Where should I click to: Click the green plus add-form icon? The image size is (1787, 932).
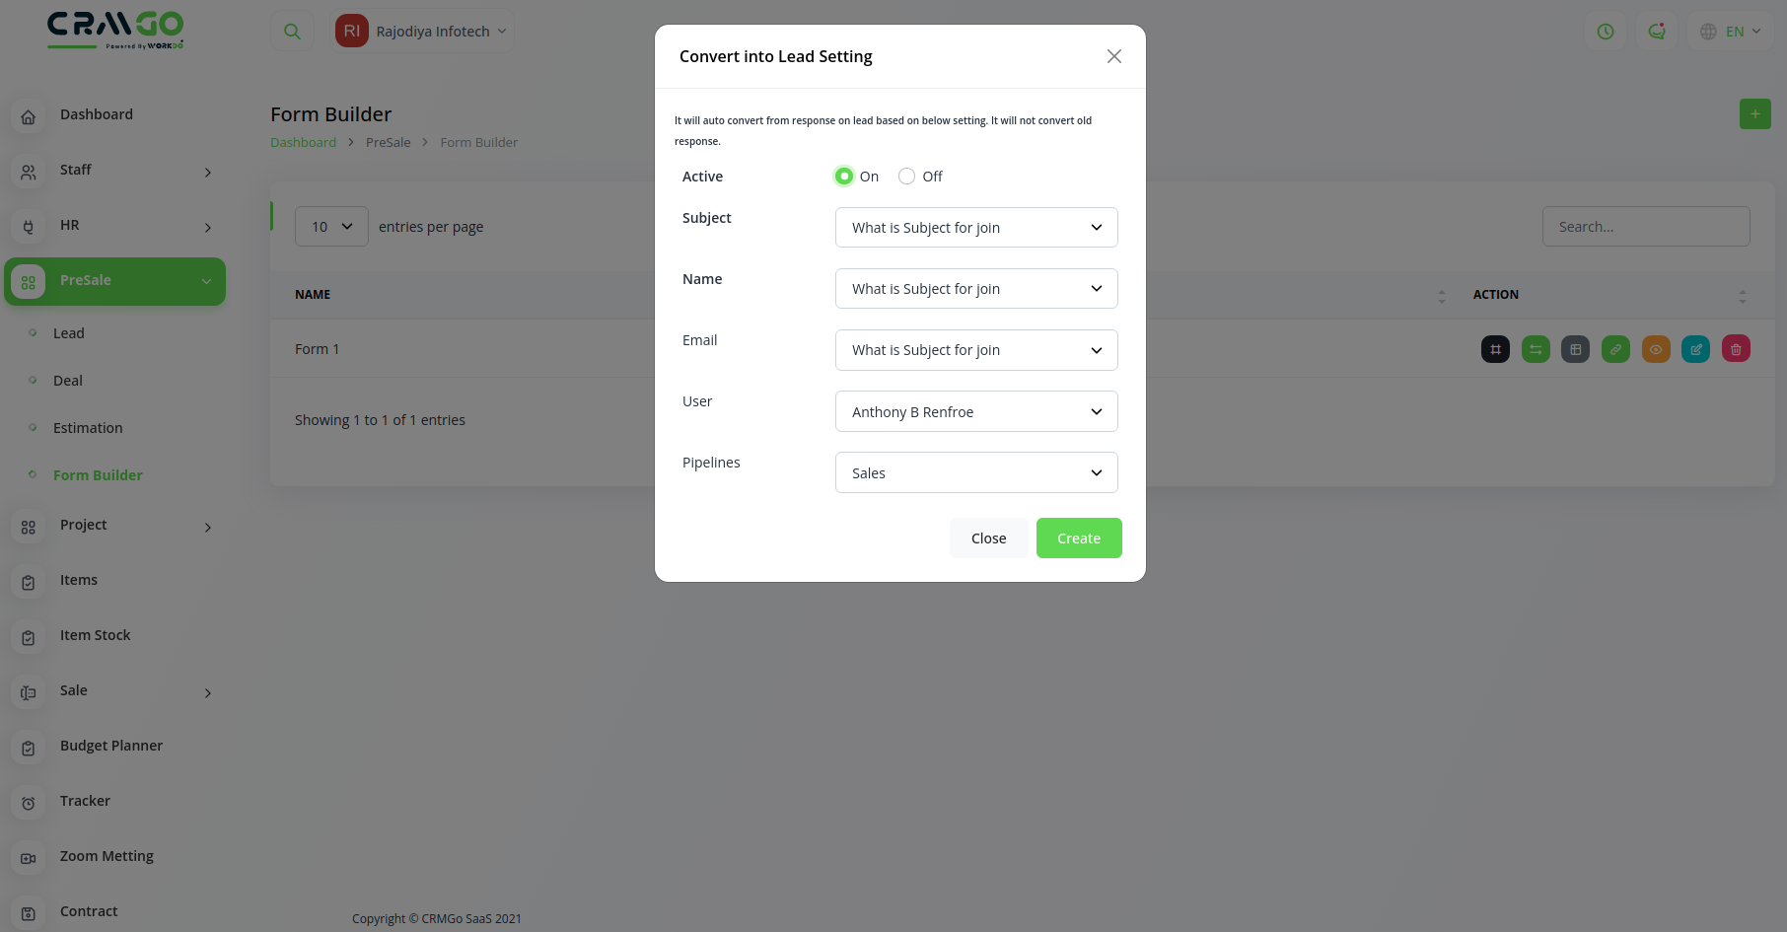coord(1754,113)
